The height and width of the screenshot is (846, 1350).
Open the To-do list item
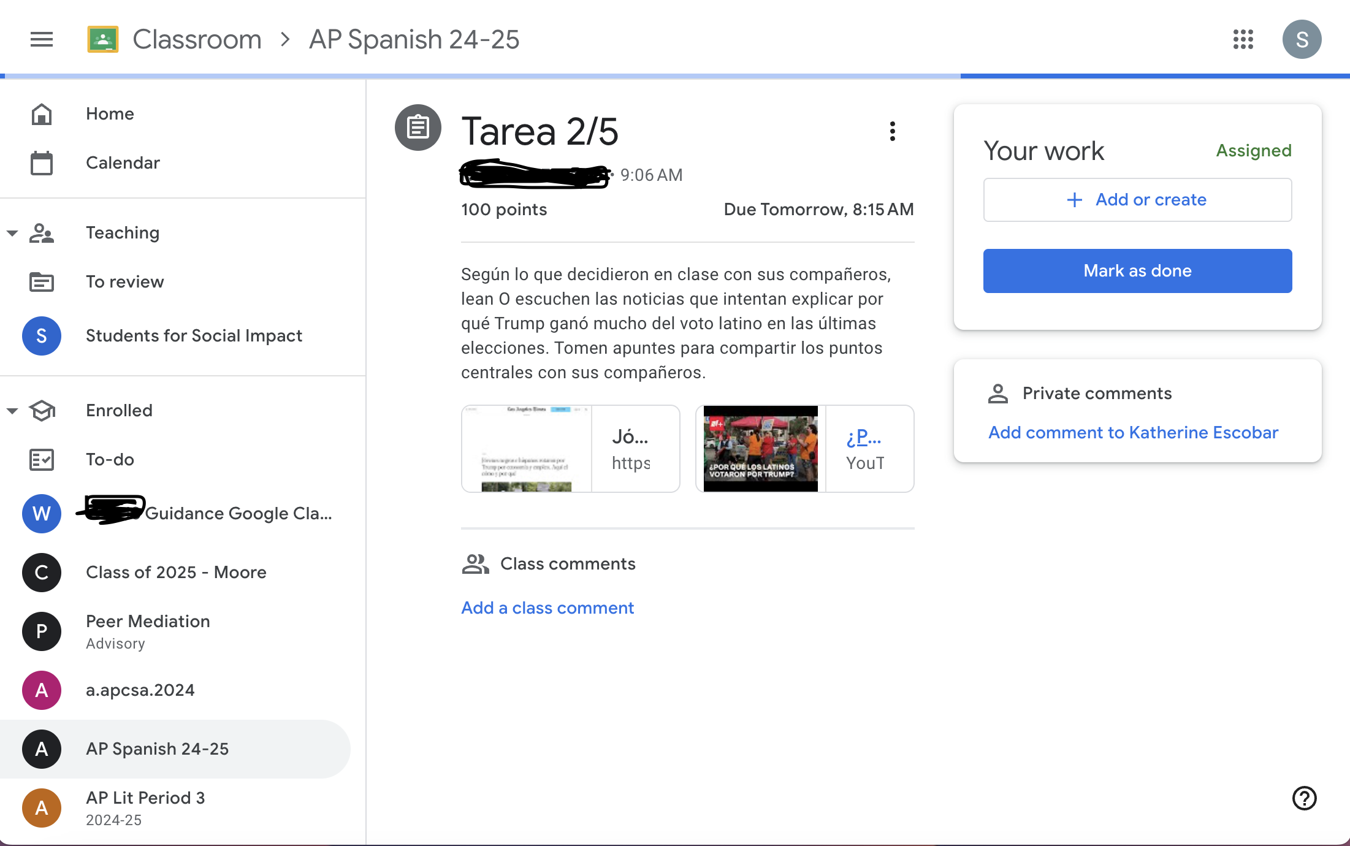click(110, 460)
